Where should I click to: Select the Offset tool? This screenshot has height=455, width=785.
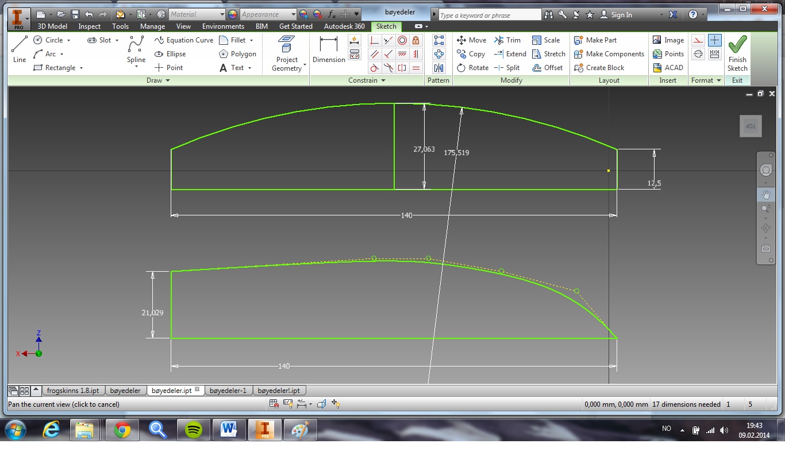click(x=548, y=68)
